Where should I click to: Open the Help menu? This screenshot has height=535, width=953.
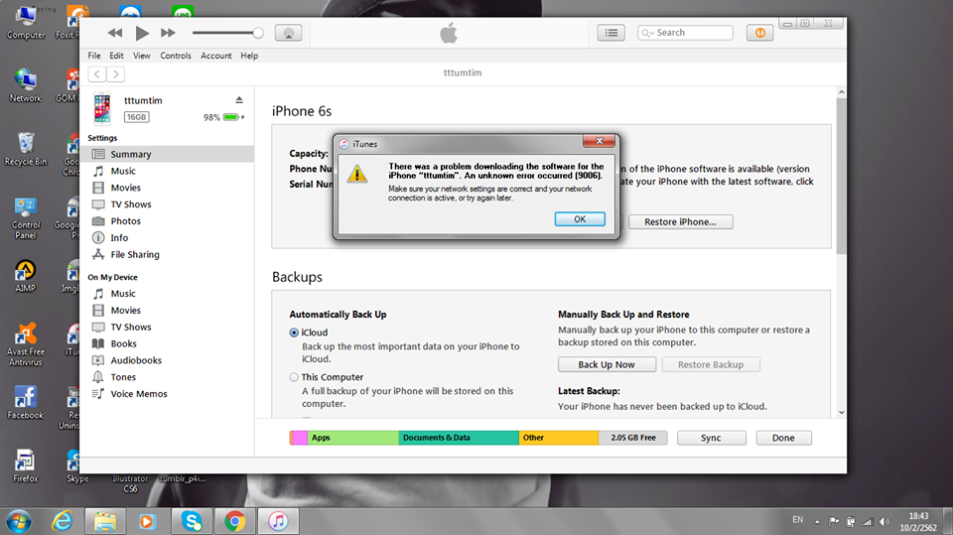click(x=249, y=56)
